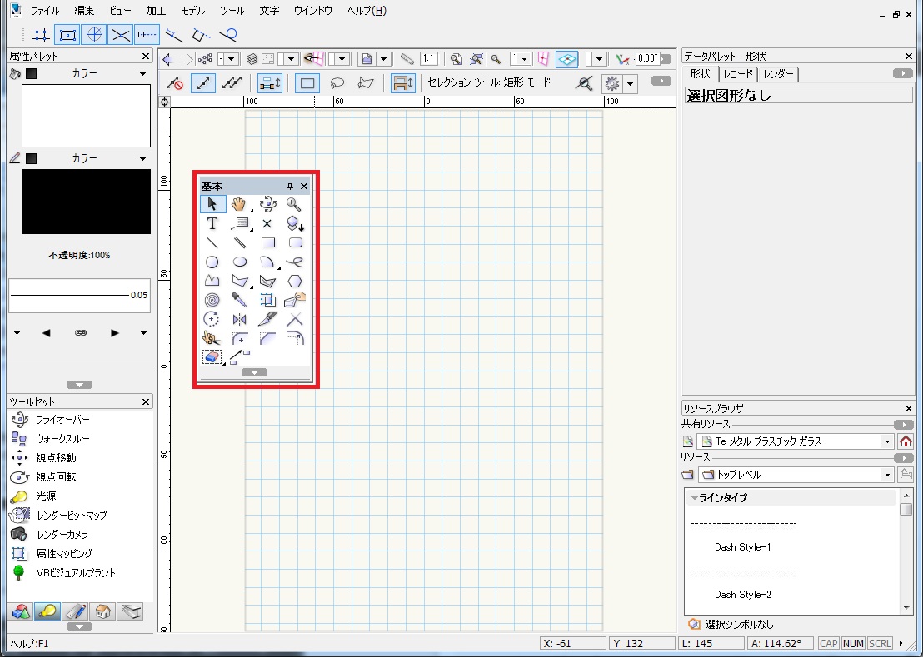This screenshot has height=658, width=923.
Task: Select the Split knife tool
Action: (x=268, y=320)
